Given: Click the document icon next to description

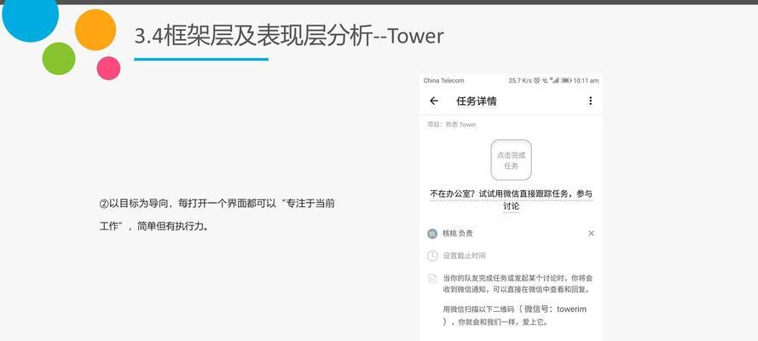Looking at the screenshot, I should coord(432,279).
